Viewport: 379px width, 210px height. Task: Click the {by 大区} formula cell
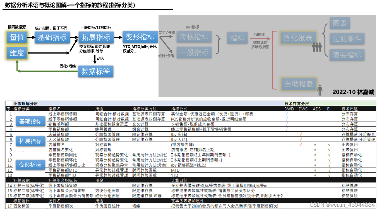pos(179,139)
